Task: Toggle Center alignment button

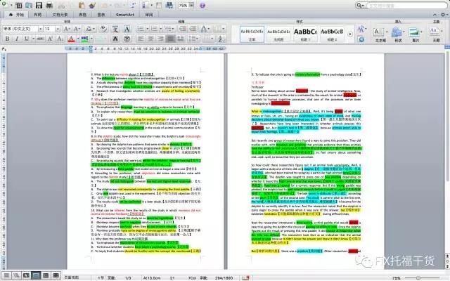Action: pos(150,39)
